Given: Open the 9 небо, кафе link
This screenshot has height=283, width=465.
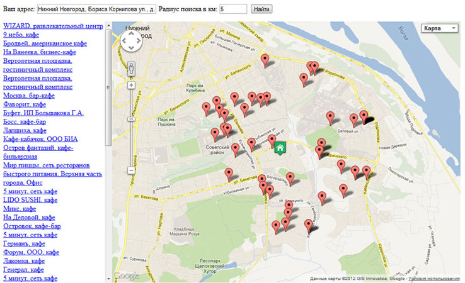Looking at the screenshot, I should pos(21,35).
